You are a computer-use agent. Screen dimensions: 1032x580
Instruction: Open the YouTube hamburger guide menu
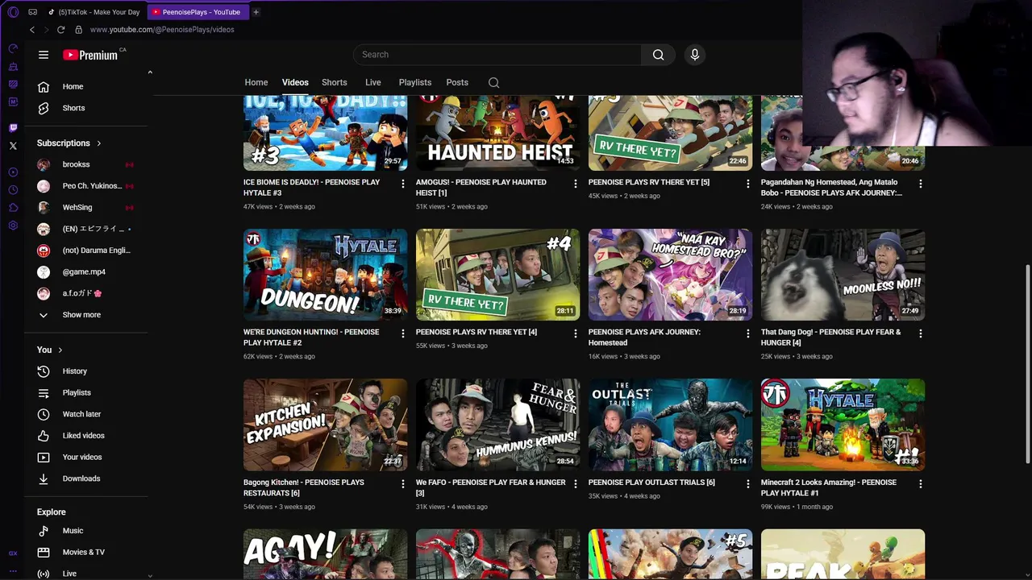point(44,55)
